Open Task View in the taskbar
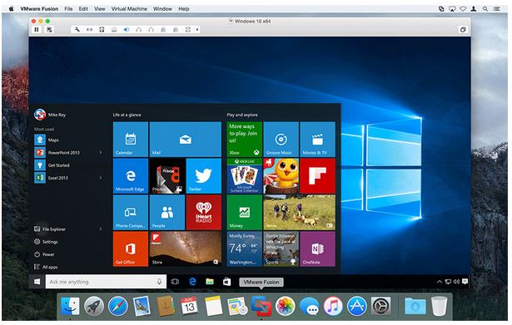This screenshot has height=325, width=512. (x=175, y=281)
